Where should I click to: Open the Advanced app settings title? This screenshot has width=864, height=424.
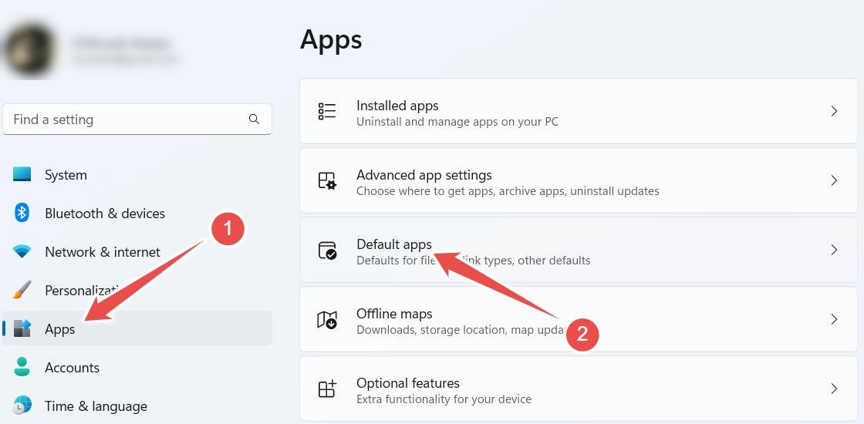click(x=424, y=174)
